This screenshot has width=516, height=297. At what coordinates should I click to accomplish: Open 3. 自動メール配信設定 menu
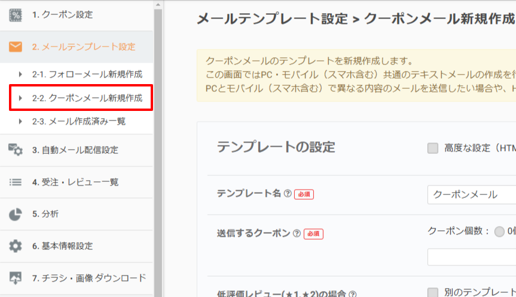coord(77,150)
